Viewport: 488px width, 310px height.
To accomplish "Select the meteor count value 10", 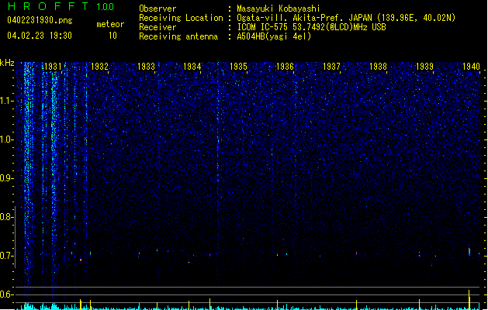I will tap(112, 36).
